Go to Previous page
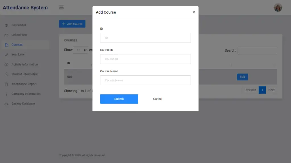 [250, 90]
